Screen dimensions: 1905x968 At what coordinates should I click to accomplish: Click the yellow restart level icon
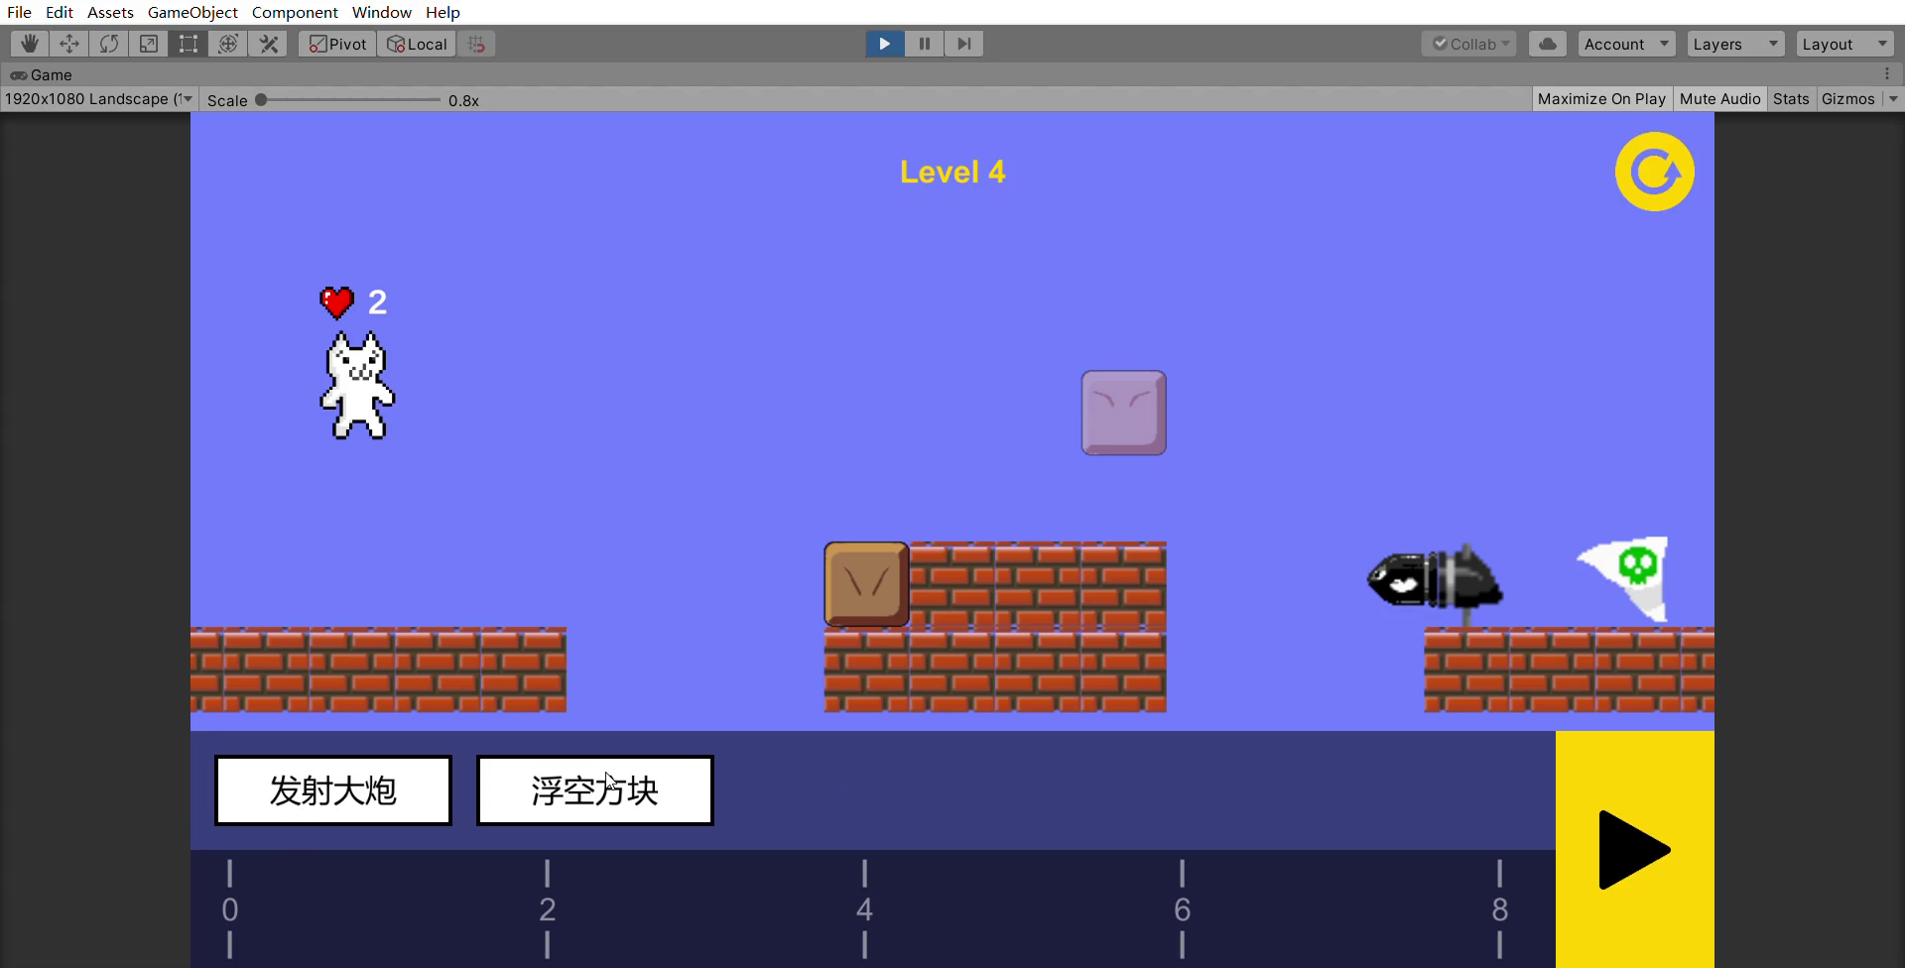coord(1654,172)
